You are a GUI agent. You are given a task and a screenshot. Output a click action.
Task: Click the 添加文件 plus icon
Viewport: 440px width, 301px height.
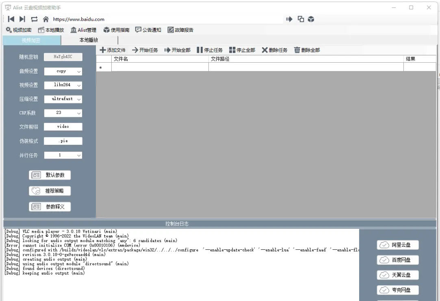tap(103, 50)
